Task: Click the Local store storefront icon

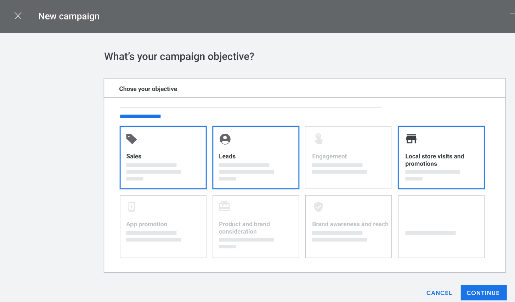Action: point(411,139)
